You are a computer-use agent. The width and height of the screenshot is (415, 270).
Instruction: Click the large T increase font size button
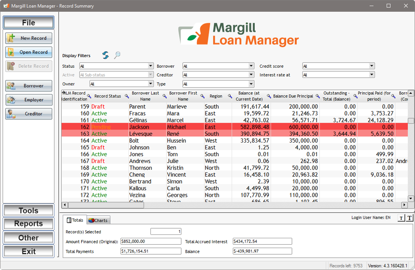click(410, 218)
